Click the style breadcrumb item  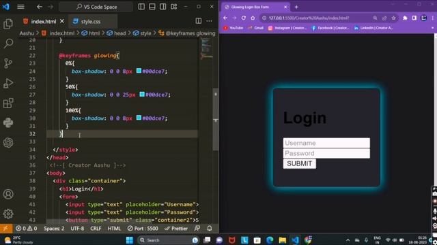tap(142, 33)
